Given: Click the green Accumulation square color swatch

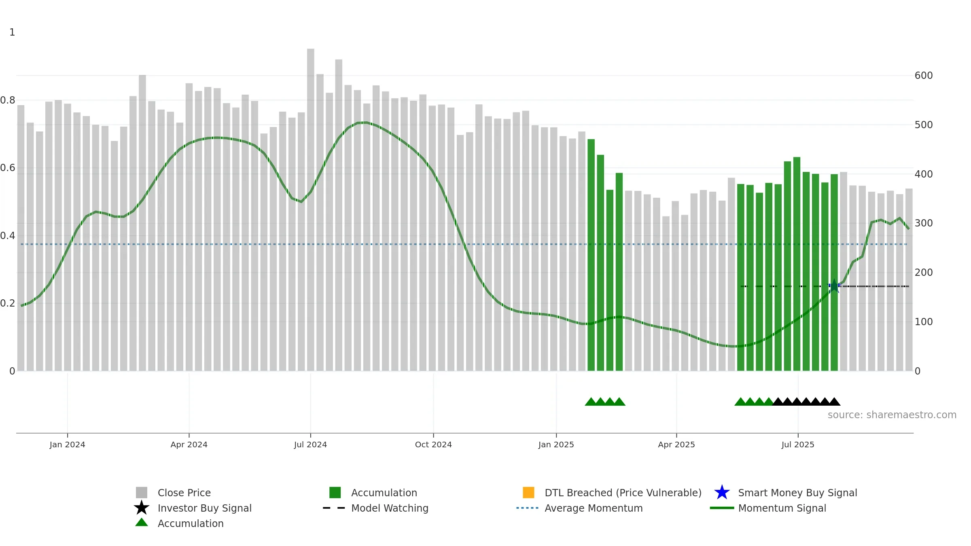Looking at the screenshot, I should point(335,493).
